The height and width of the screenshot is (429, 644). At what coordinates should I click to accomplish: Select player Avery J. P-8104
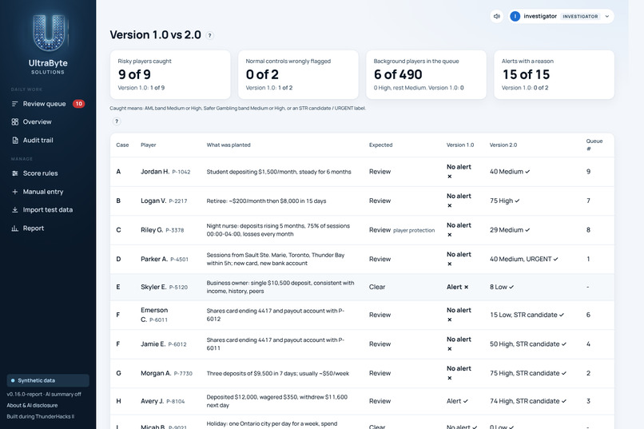163,401
